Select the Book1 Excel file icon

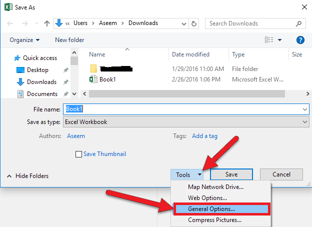[93, 79]
